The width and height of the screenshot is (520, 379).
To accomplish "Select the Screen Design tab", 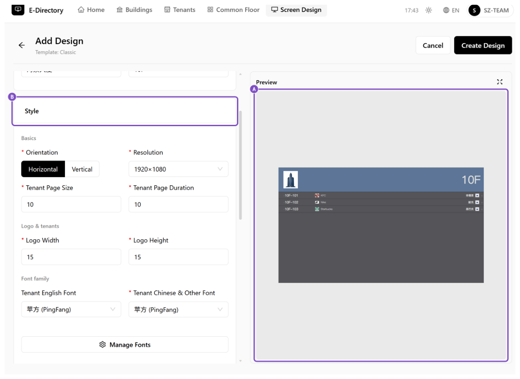I will point(297,10).
